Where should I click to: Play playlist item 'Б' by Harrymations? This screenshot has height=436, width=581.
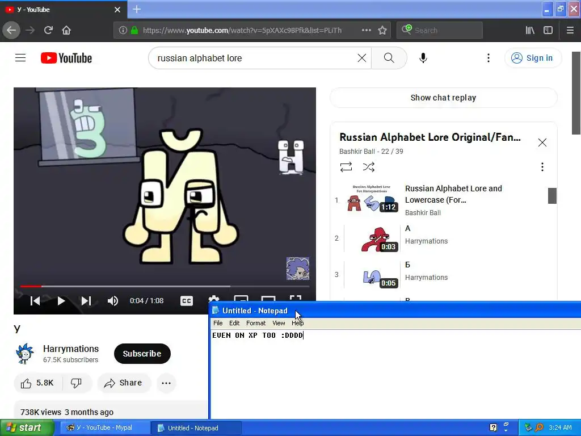(x=439, y=274)
